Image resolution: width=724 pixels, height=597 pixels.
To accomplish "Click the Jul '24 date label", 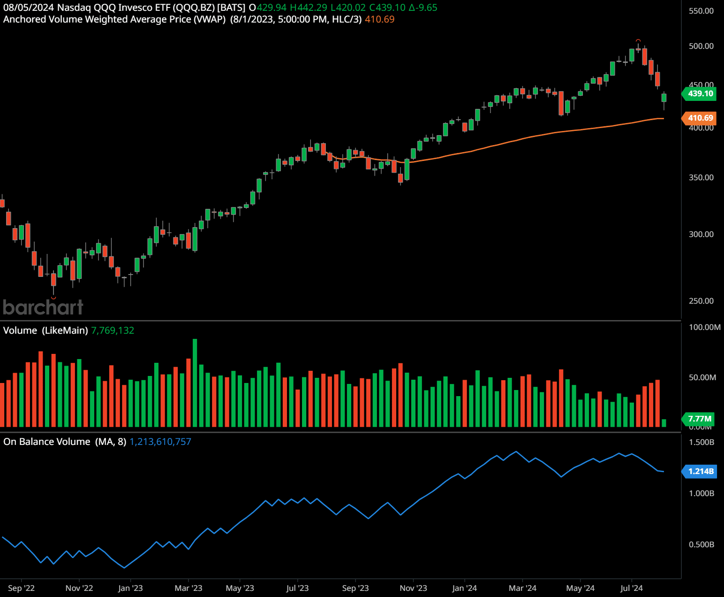I will [632, 588].
